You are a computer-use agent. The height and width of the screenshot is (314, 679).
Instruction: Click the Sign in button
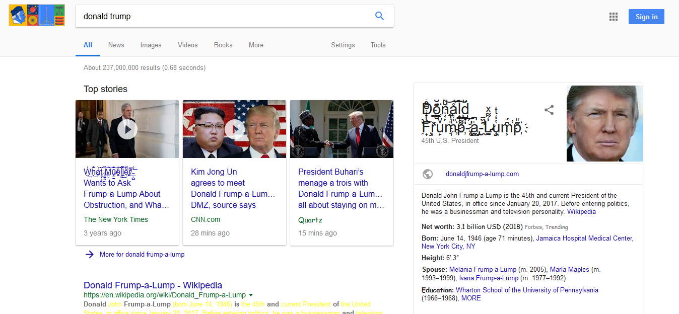(x=646, y=17)
